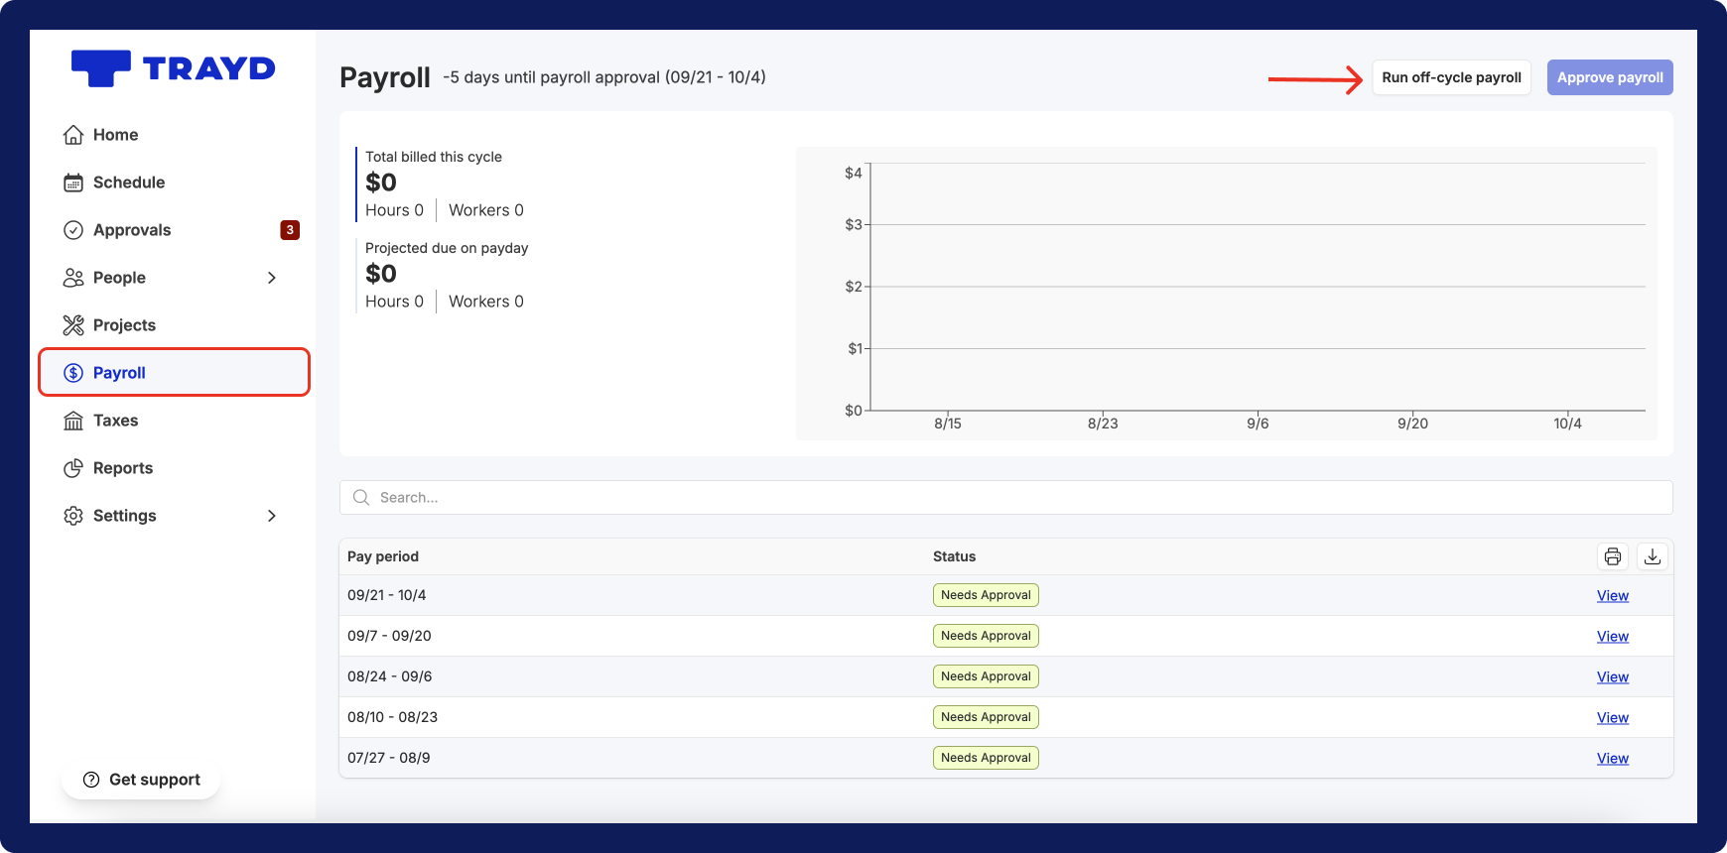1727x853 pixels.
Task: Expand the Settings submenu chevron
Action: point(272,516)
